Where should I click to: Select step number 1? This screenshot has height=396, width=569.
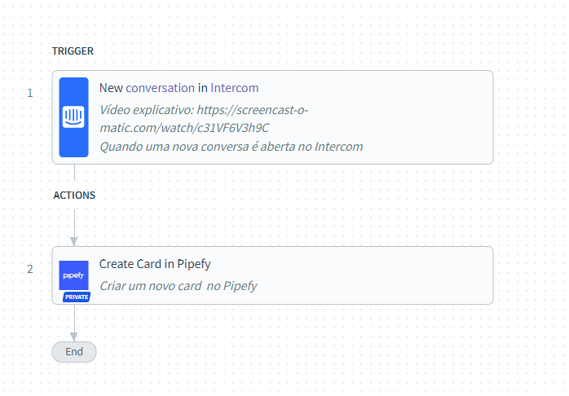(30, 93)
